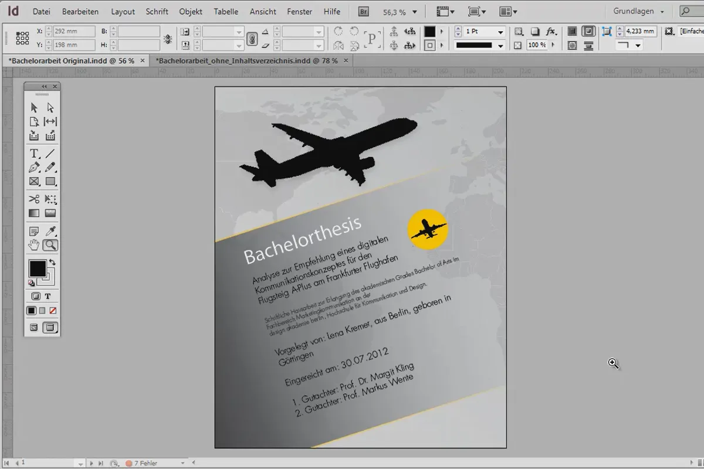The width and height of the screenshot is (704, 469).
Task: Toggle the constrain proportions chain link
Action: [252, 39]
